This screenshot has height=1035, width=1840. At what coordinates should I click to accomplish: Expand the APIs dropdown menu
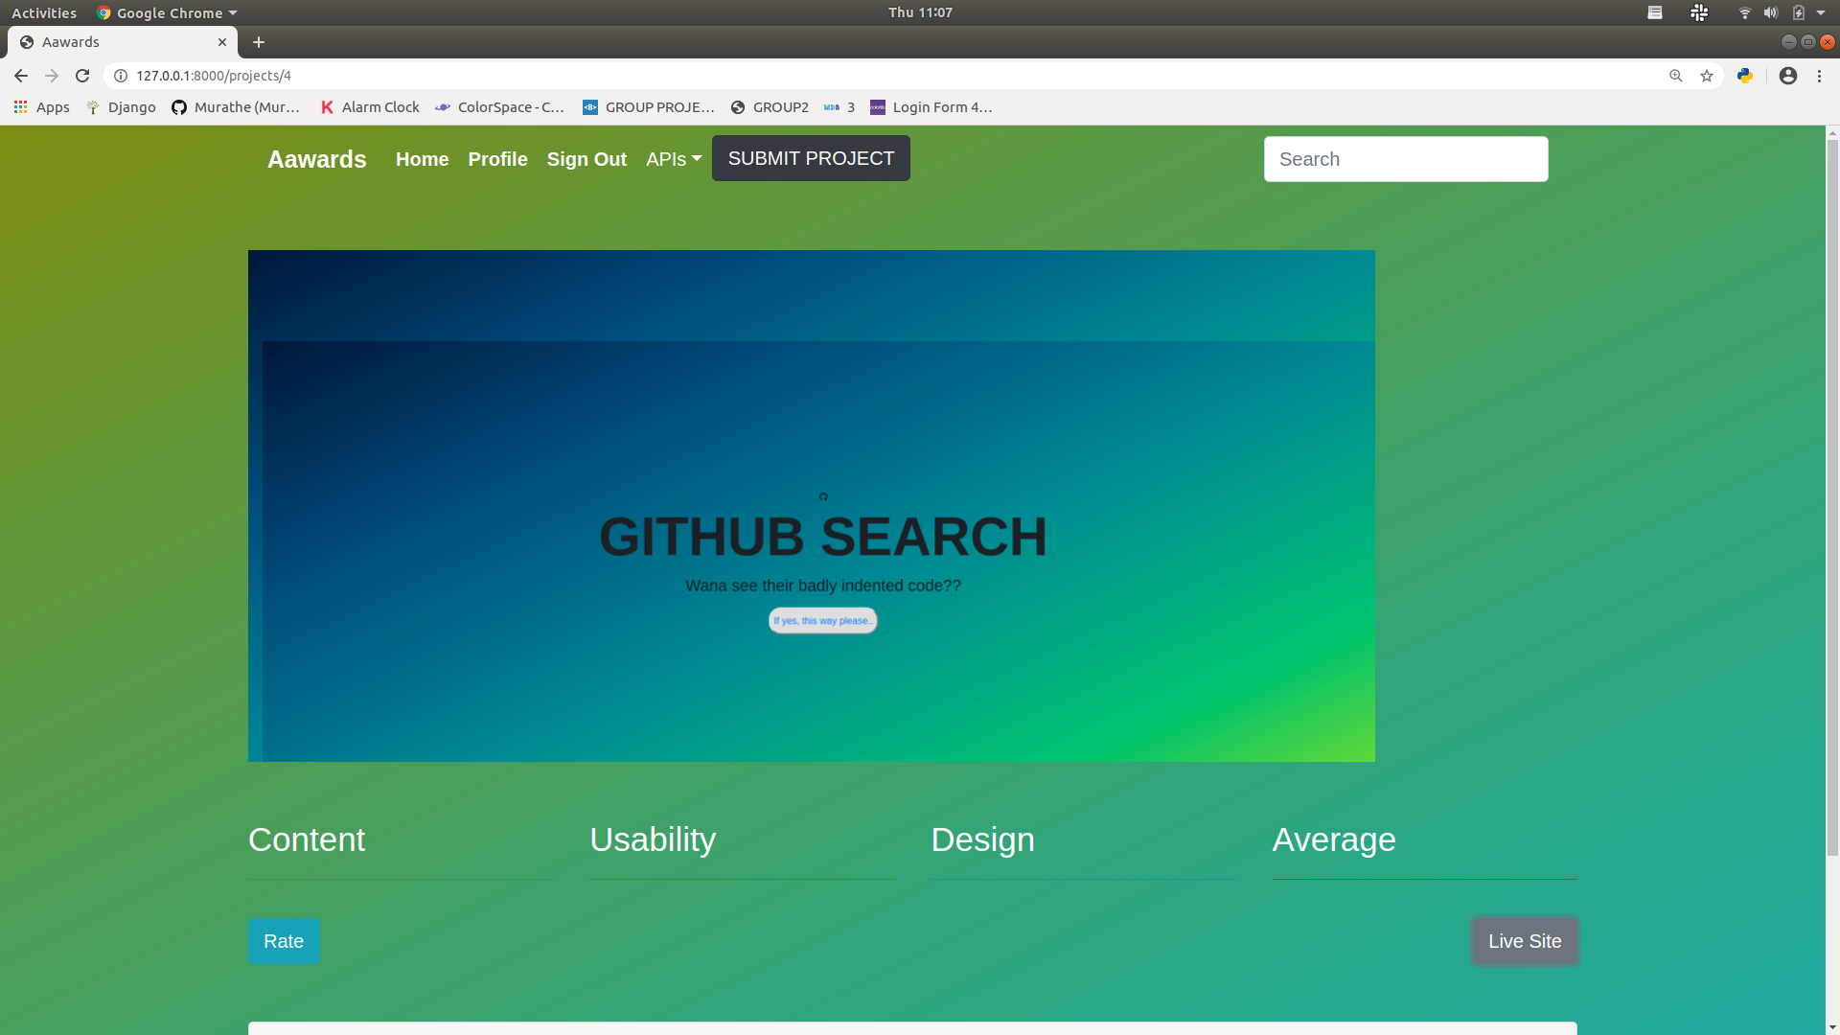(x=673, y=159)
